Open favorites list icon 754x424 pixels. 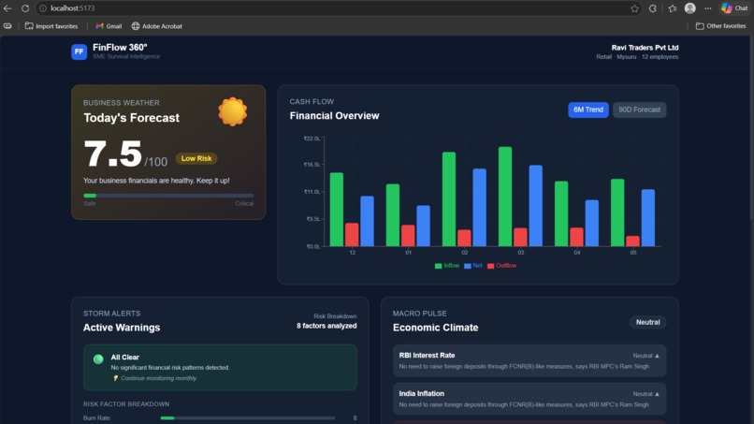coord(673,8)
